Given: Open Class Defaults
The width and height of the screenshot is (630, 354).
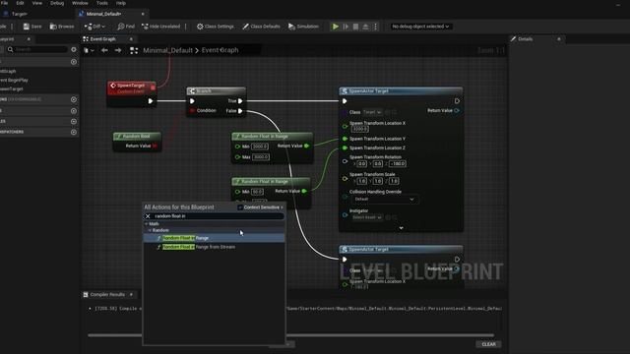Looking at the screenshot, I should click(x=261, y=27).
